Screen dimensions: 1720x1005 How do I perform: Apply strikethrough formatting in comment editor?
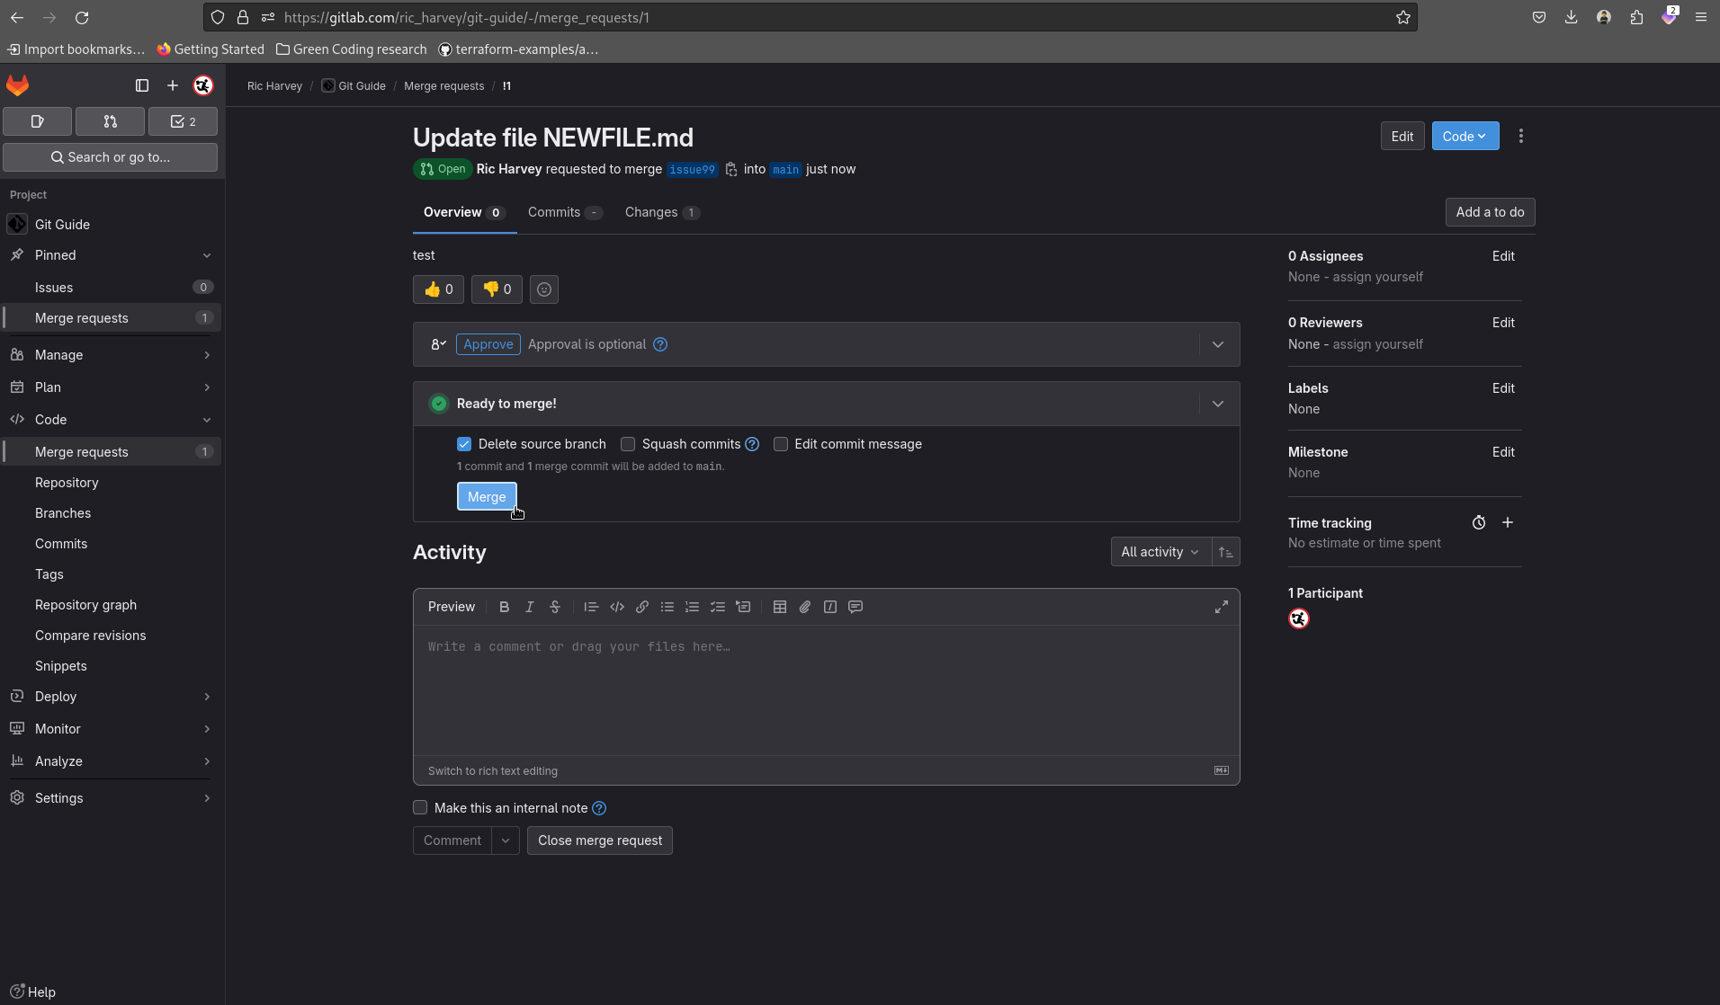pos(555,607)
